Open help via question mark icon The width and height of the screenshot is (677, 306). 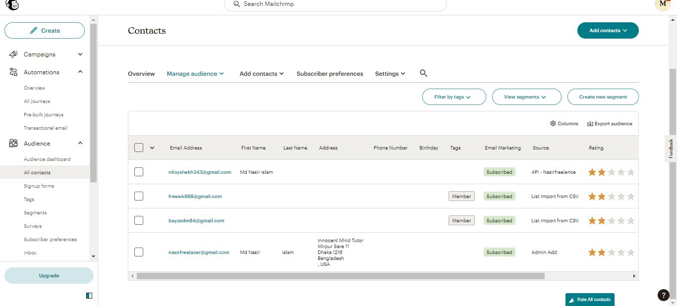tap(663, 295)
